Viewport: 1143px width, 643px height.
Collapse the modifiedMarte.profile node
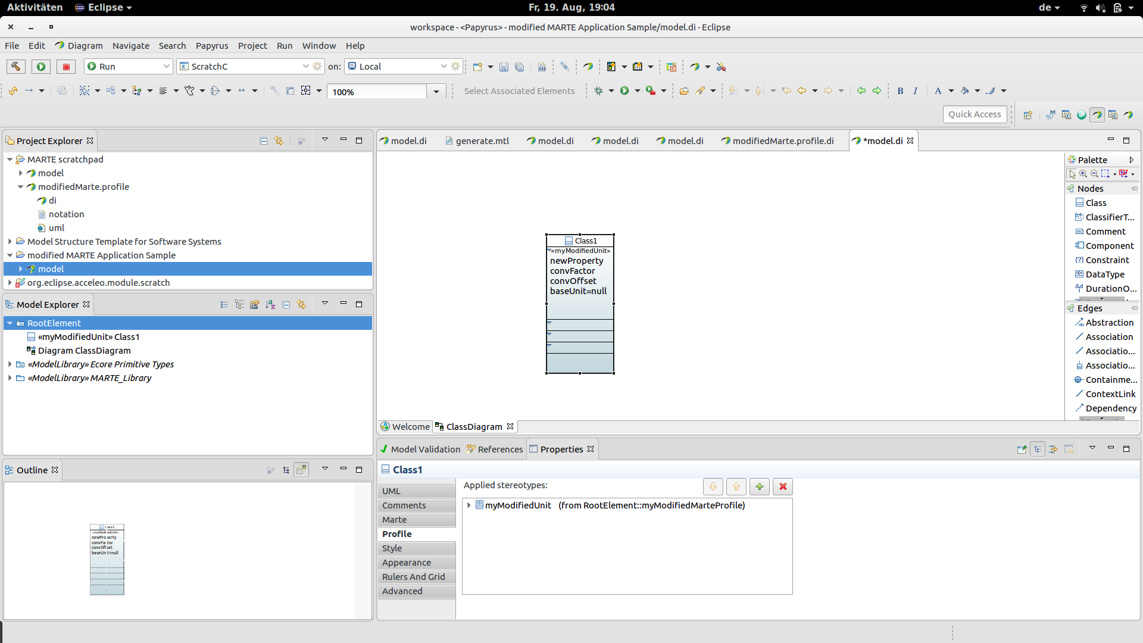(x=21, y=187)
